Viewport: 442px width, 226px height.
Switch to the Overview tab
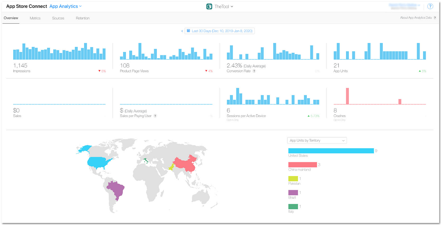11,18
